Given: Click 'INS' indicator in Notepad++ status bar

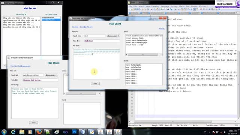Looking at the screenshot, I should pyautogui.click(x=236, y=125).
